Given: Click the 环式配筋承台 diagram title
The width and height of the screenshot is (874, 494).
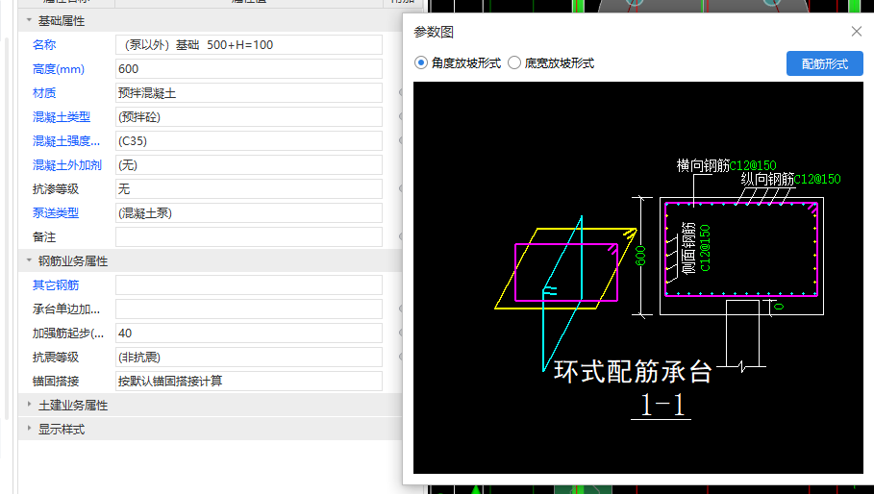Looking at the screenshot, I should coord(633,372).
